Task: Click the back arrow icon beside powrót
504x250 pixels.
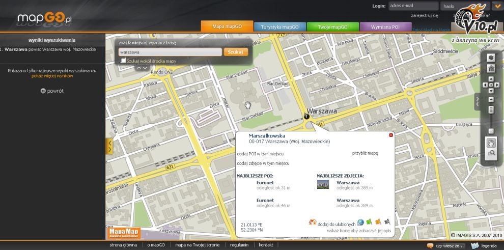Action: [43, 91]
